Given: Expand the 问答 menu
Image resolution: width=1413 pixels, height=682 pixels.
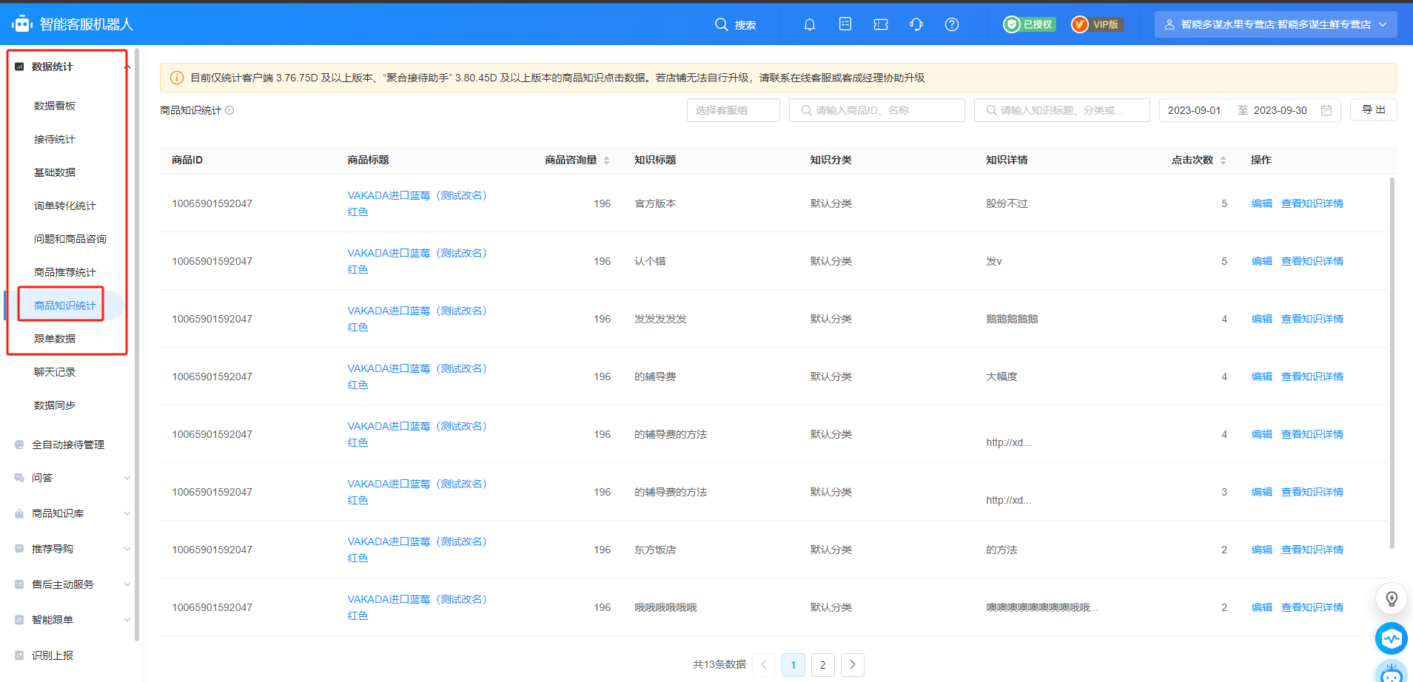Looking at the screenshot, I should pos(127,478).
